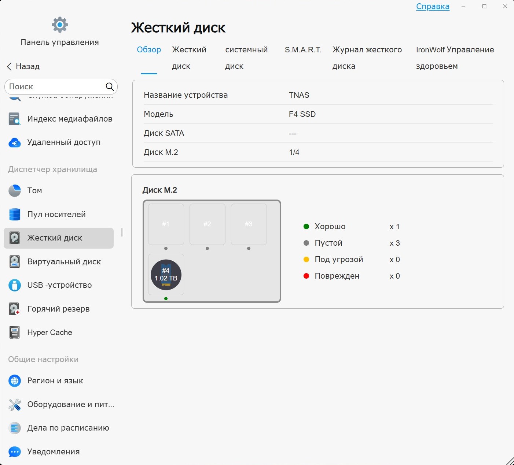Click the hard disk icon in sidebar
Viewport: 514px width, 465px height.
(x=15, y=238)
